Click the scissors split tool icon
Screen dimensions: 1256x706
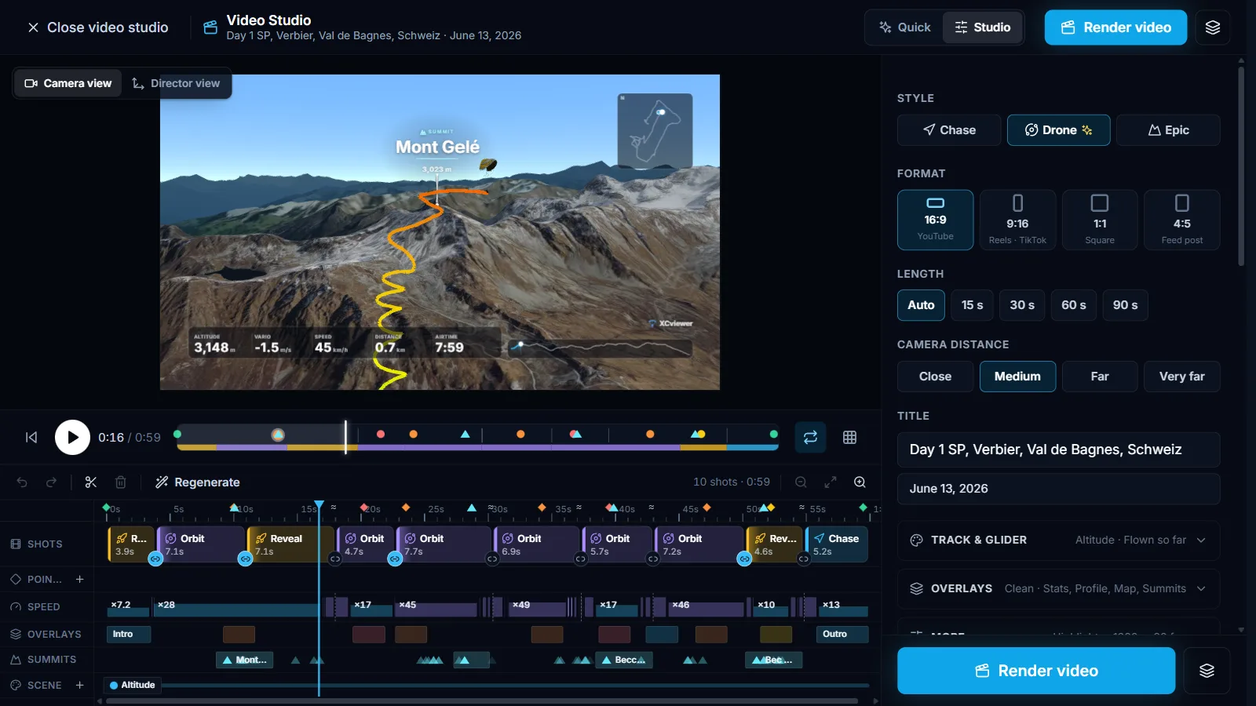coord(91,482)
